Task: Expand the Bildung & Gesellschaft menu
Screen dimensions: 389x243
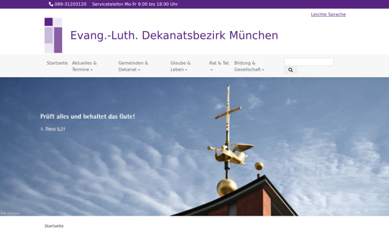Action: coord(249,66)
